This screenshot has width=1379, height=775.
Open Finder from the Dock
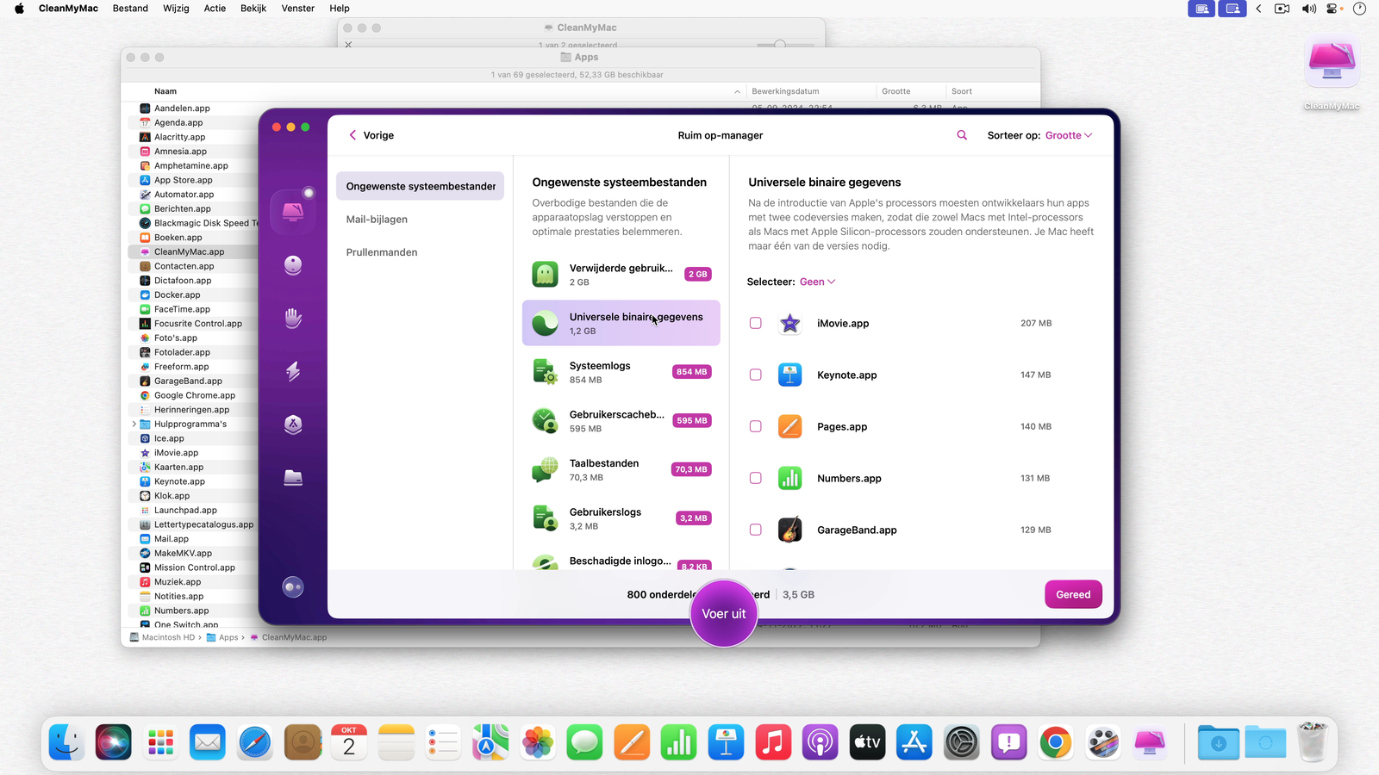(x=66, y=742)
